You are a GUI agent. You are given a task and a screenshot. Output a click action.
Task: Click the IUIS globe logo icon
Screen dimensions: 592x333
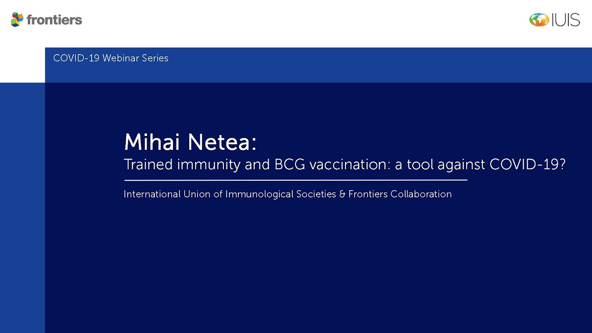[539, 20]
